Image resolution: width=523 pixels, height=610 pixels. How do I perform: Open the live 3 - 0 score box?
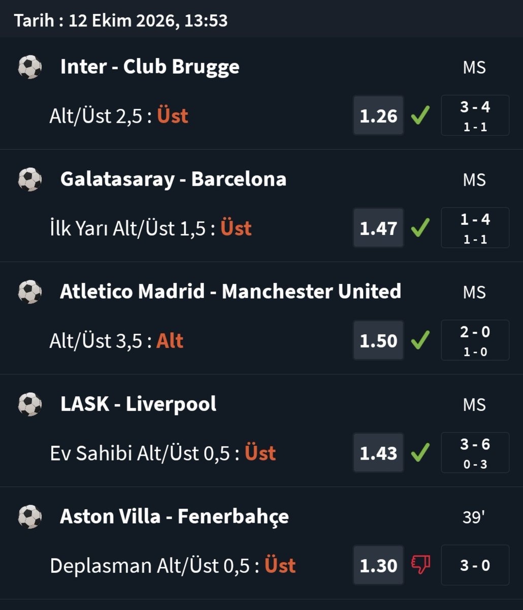pyautogui.click(x=475, y=565)
